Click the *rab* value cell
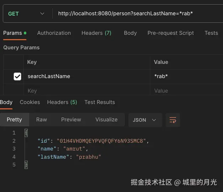Image resolution: width=223 pixels, height=192 pixels. point(186,77)
